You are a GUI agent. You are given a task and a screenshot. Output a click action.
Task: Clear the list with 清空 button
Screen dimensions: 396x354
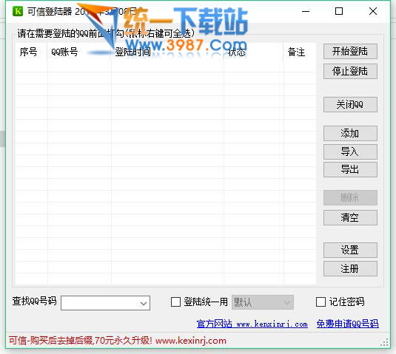pyautogui.click(x=350, y=217)
